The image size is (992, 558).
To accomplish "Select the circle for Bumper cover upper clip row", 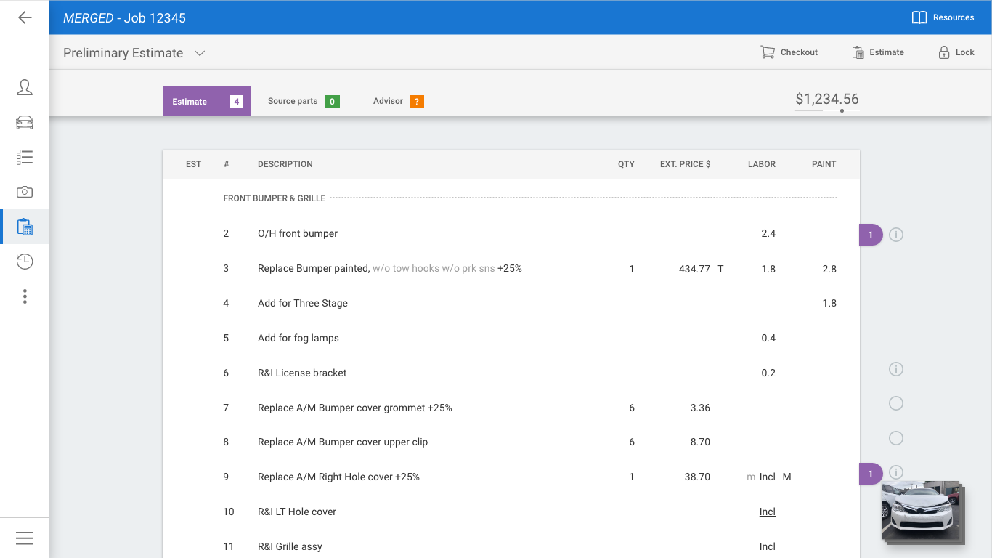I will (896, 438).
